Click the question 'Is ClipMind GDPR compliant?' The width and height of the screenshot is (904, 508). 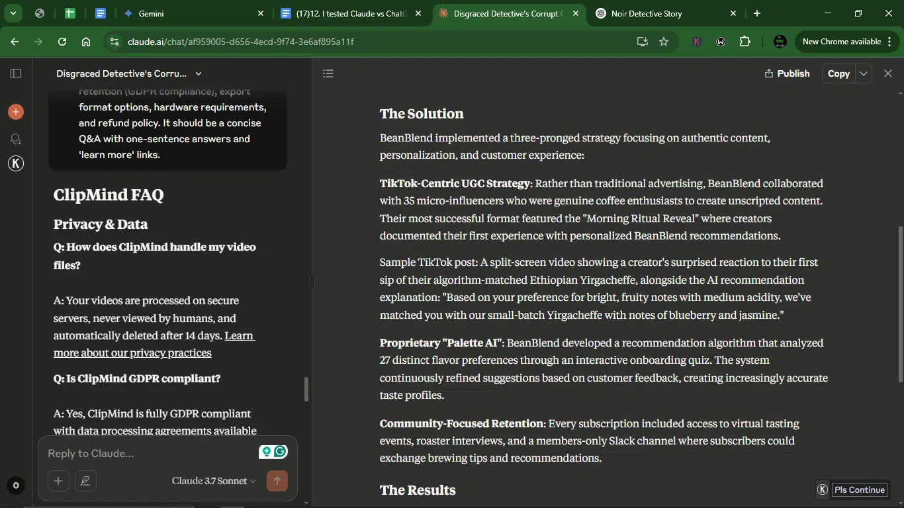point(137,378)
